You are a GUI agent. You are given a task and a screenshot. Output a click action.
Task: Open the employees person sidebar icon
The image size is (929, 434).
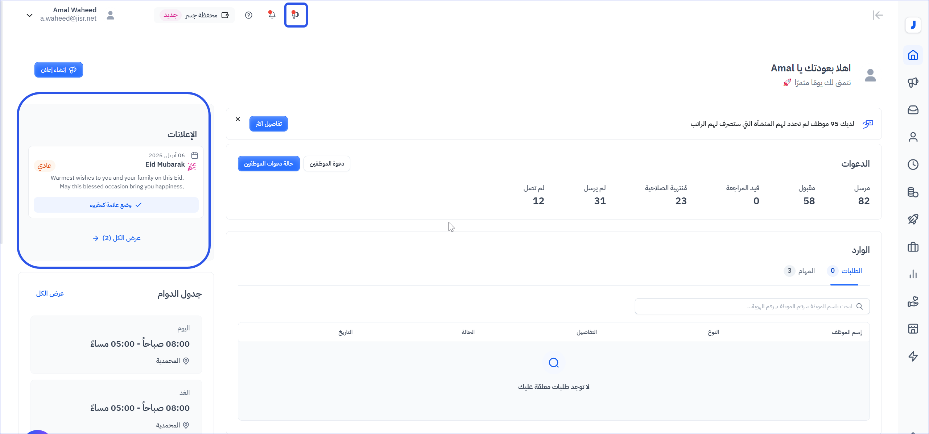913,137
